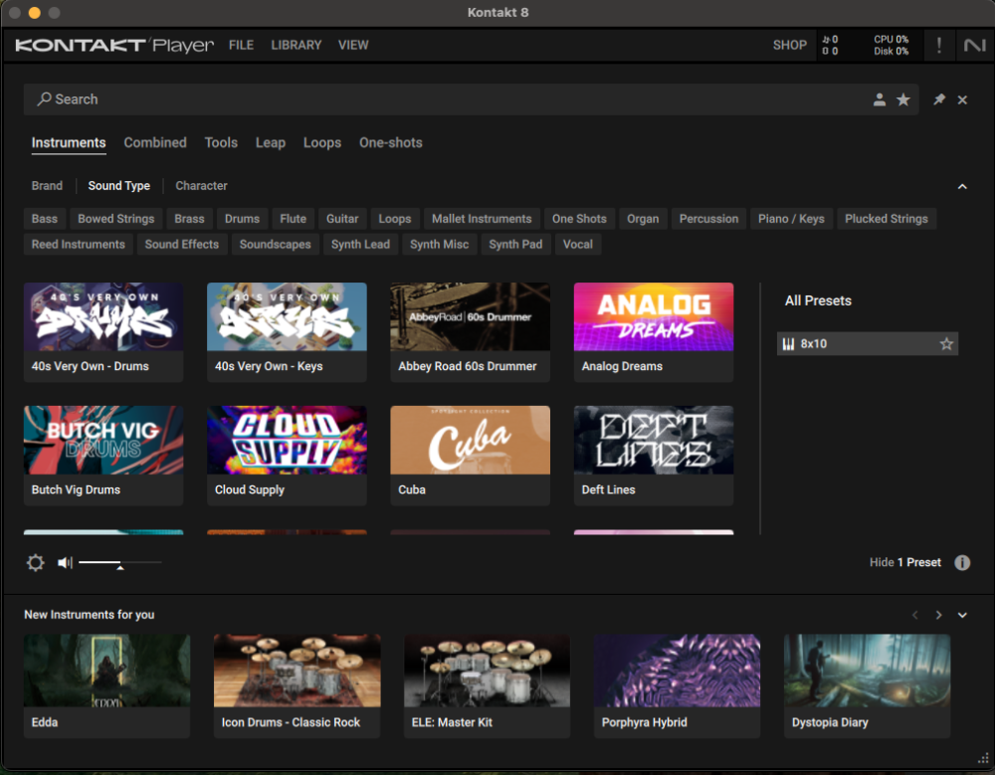Screen dimensions: 995x775
Task: Switch to the Loops tab
Action: (x=321, y=143)
